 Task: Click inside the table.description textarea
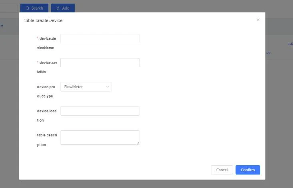[x=100, y=138]
